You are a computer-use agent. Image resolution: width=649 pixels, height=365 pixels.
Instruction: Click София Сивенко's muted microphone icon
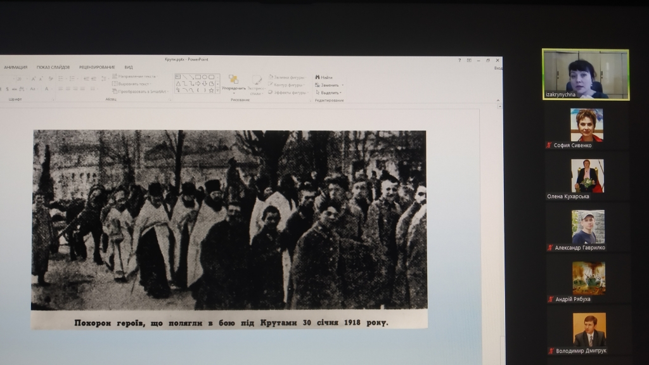click(x=549, y=145)
